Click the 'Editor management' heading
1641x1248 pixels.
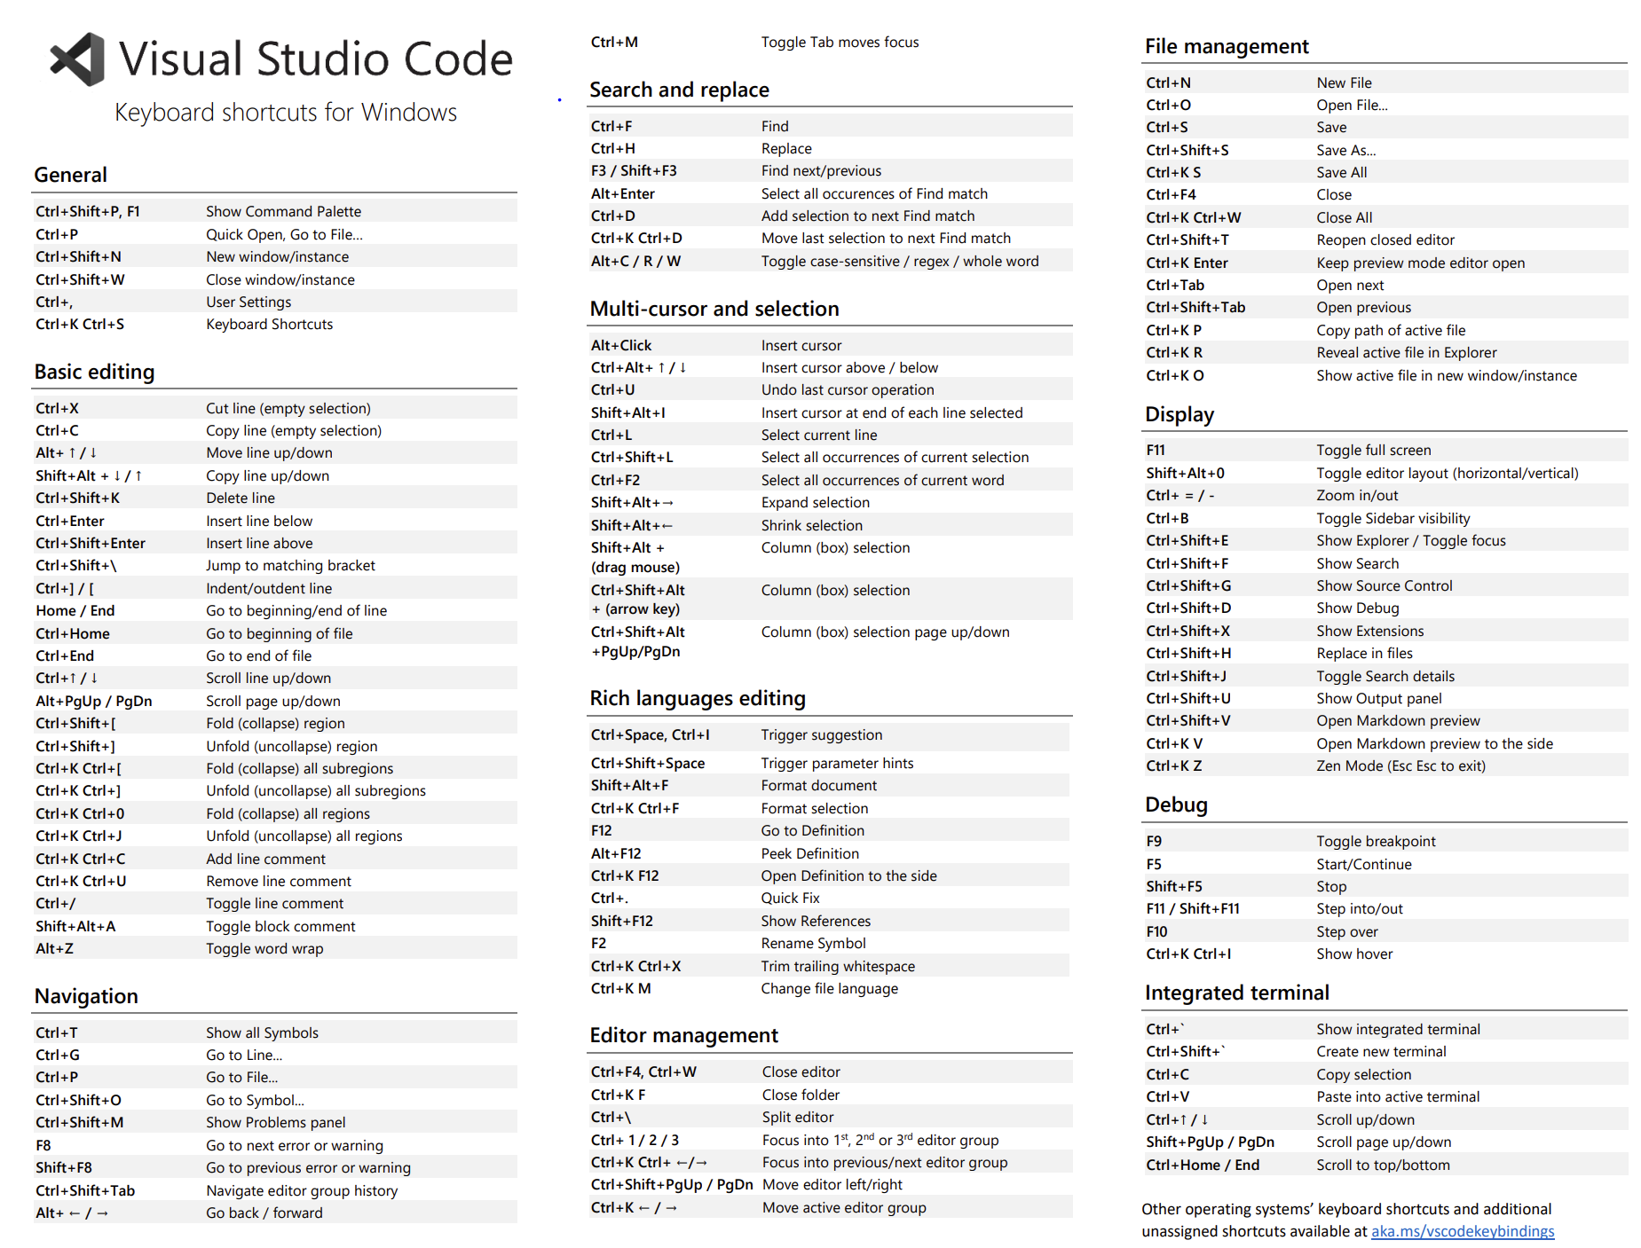(x=683, y=1035)
